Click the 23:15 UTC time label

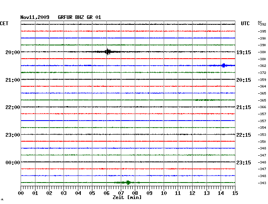244,162
